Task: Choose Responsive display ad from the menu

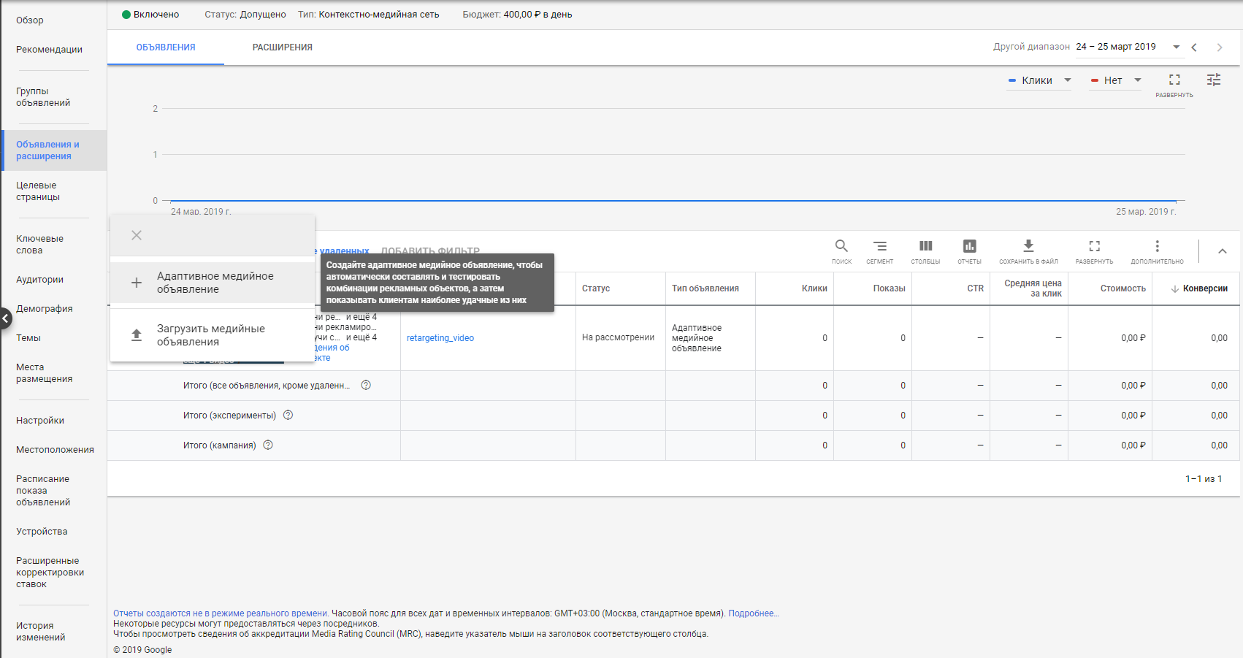Action: [x=215, y=283]
